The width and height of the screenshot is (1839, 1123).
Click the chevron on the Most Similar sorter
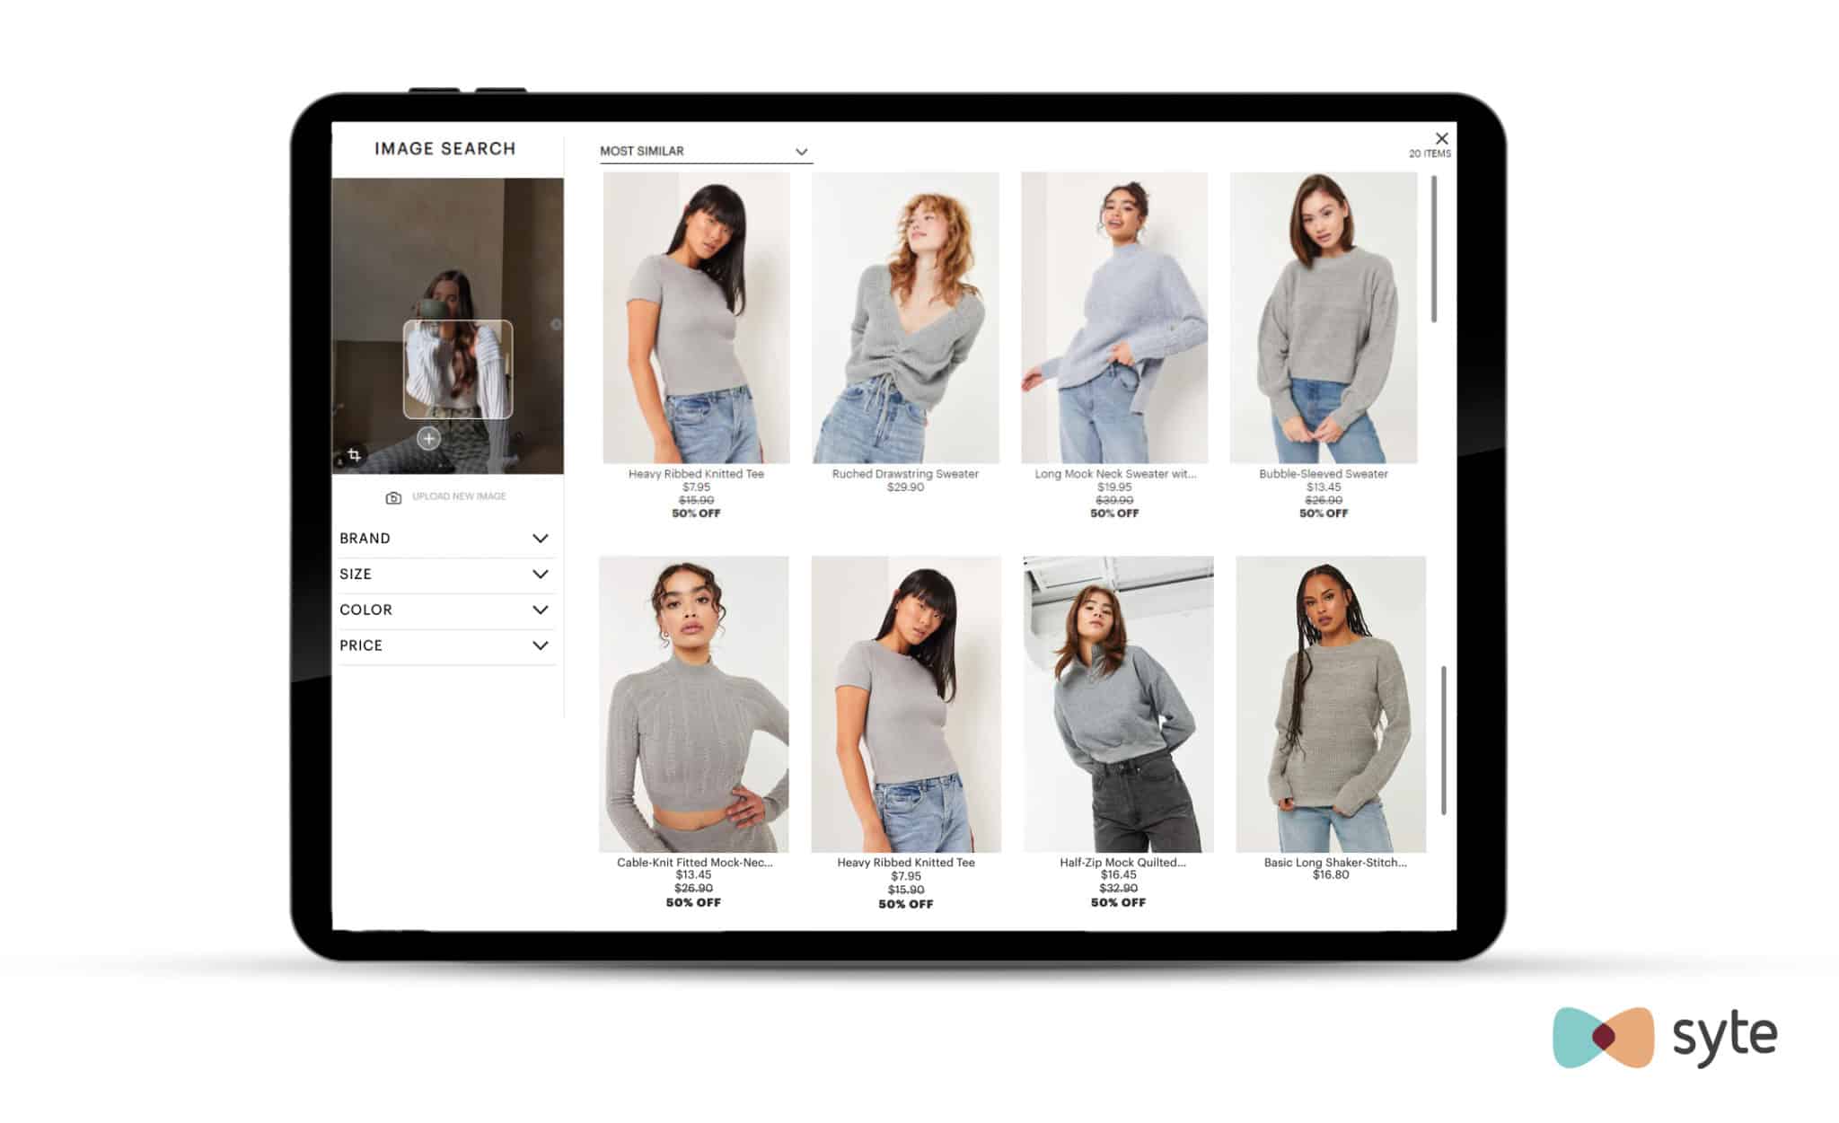pyautogui.click(x=802, y=151)
